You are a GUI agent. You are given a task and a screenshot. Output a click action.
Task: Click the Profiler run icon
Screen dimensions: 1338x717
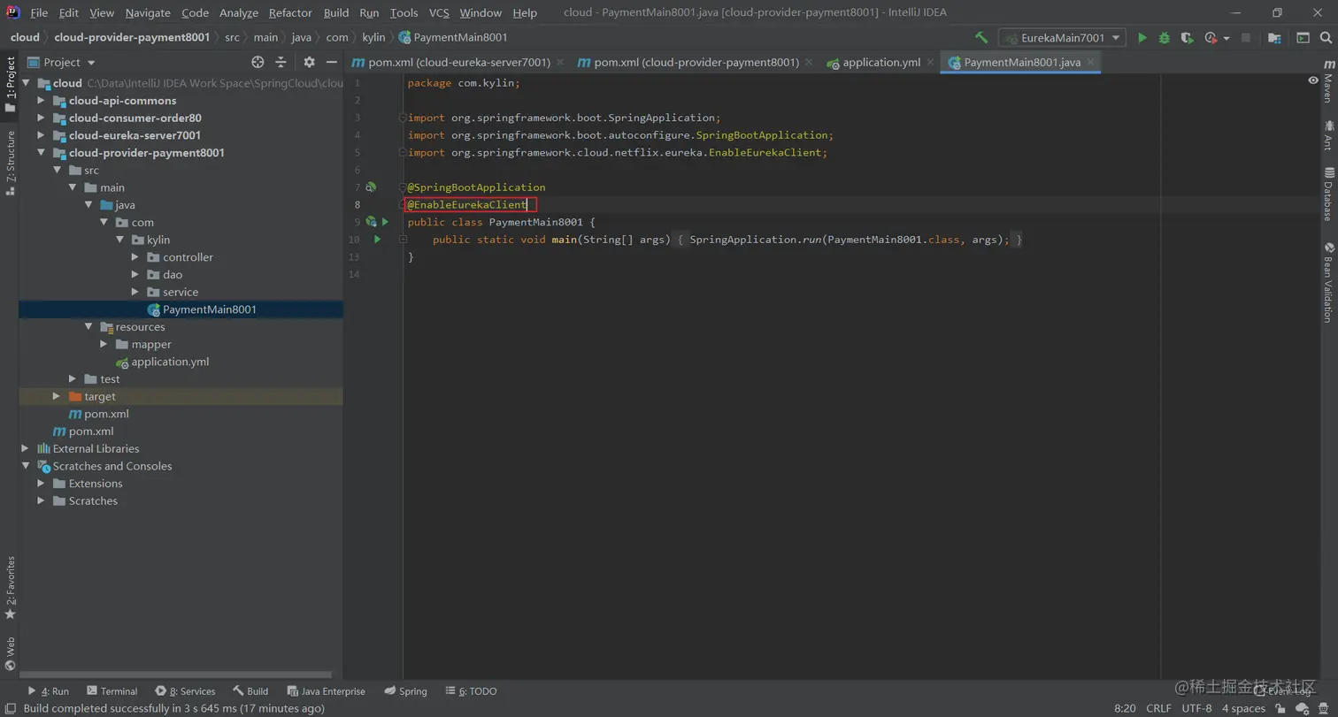[1211, 38]
